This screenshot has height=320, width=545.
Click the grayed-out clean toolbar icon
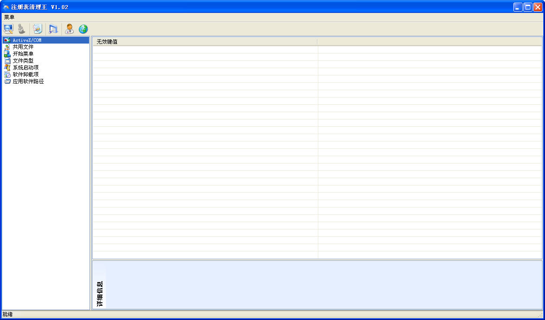click(x=21, y=29)
